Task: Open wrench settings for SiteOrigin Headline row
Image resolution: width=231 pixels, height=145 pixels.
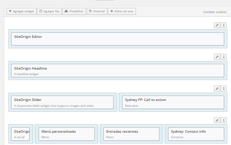Action: (217, 57)
